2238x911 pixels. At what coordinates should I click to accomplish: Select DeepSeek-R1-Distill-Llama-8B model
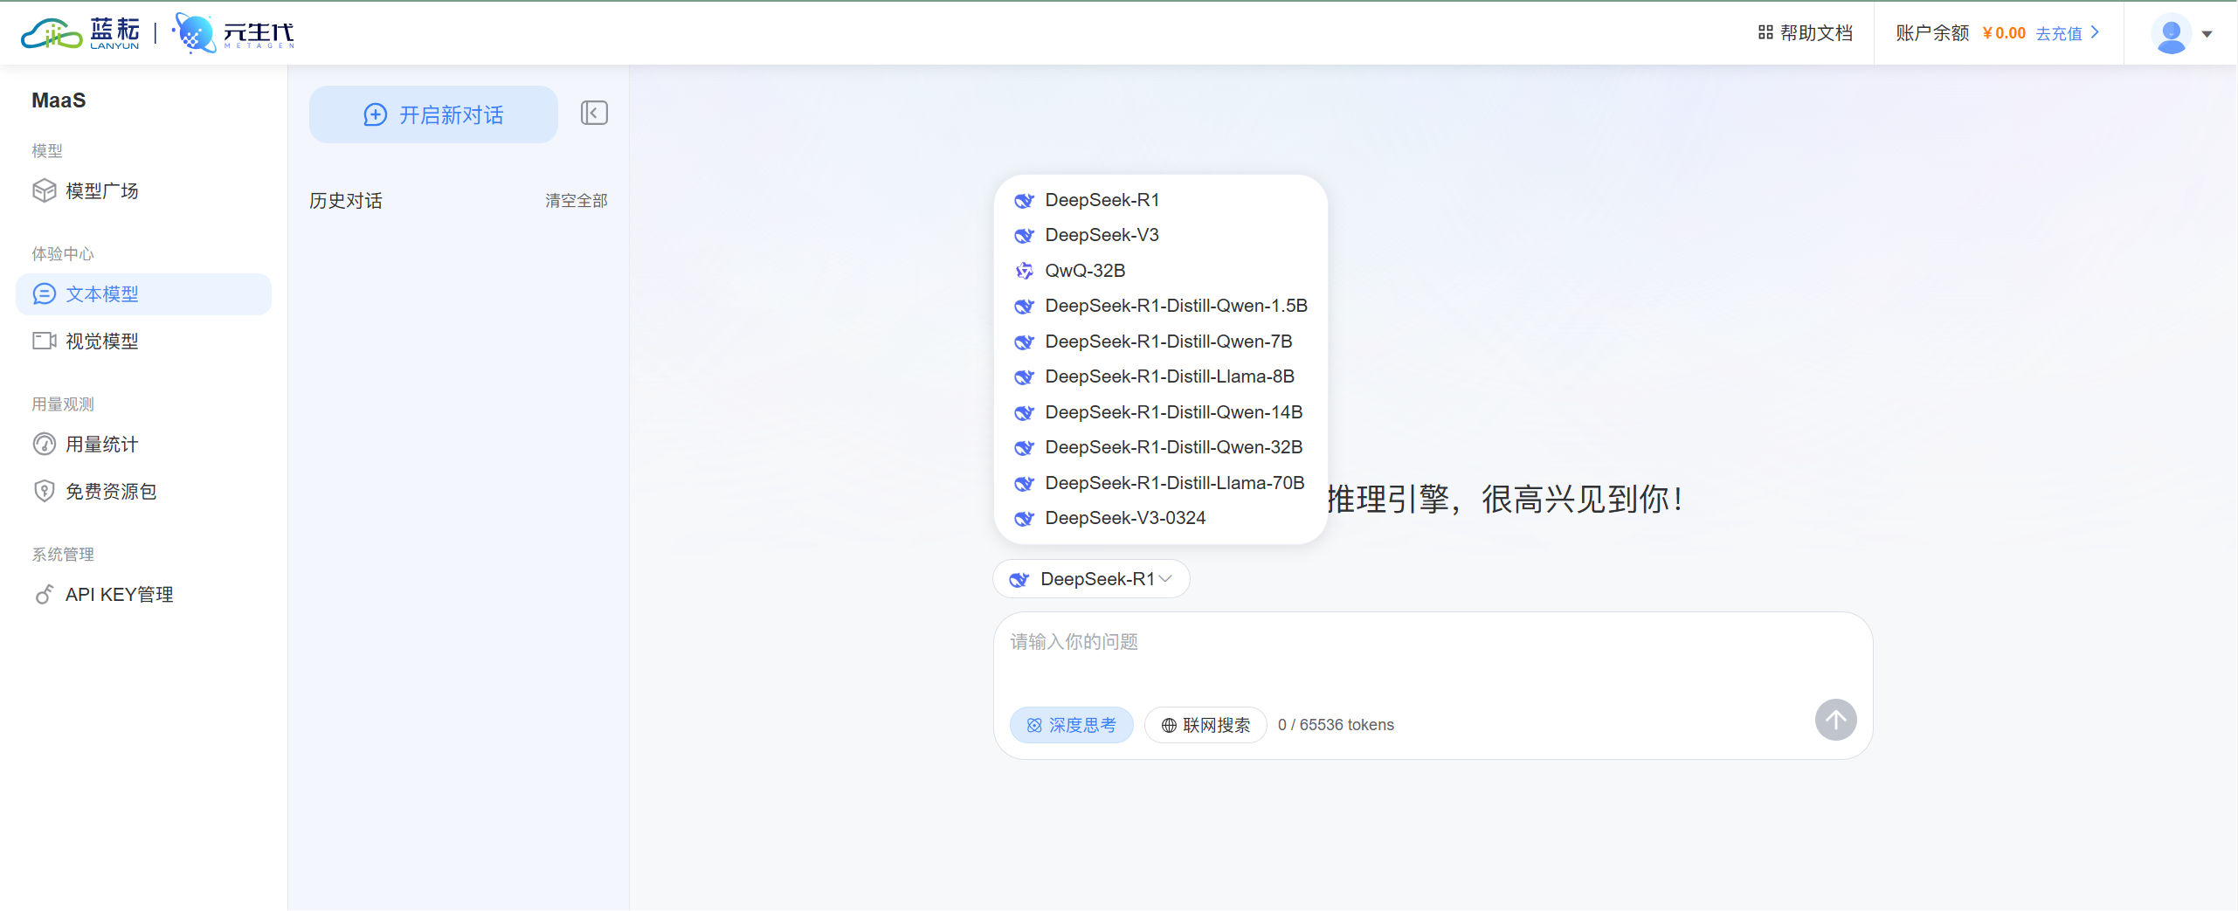pyautogui.click(x=1160, y=376)
